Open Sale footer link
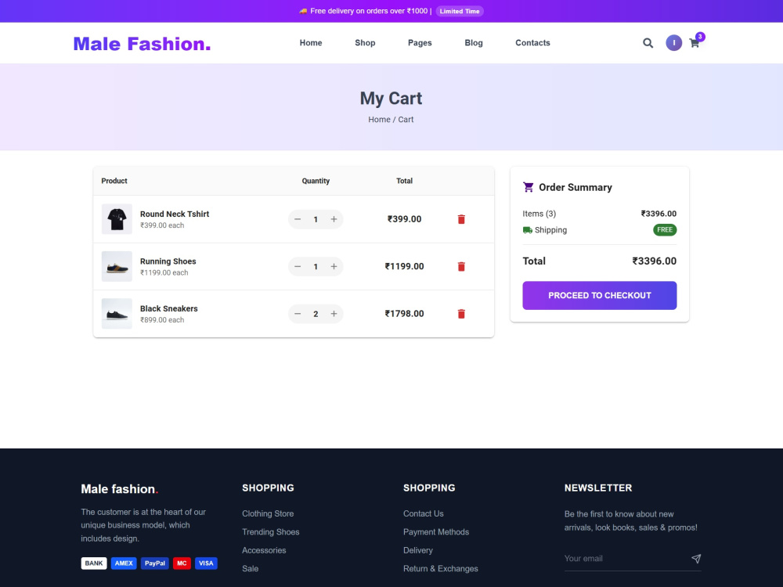This screenshot has height=587, width=783. pyautogui.click(x=251, y=568)
